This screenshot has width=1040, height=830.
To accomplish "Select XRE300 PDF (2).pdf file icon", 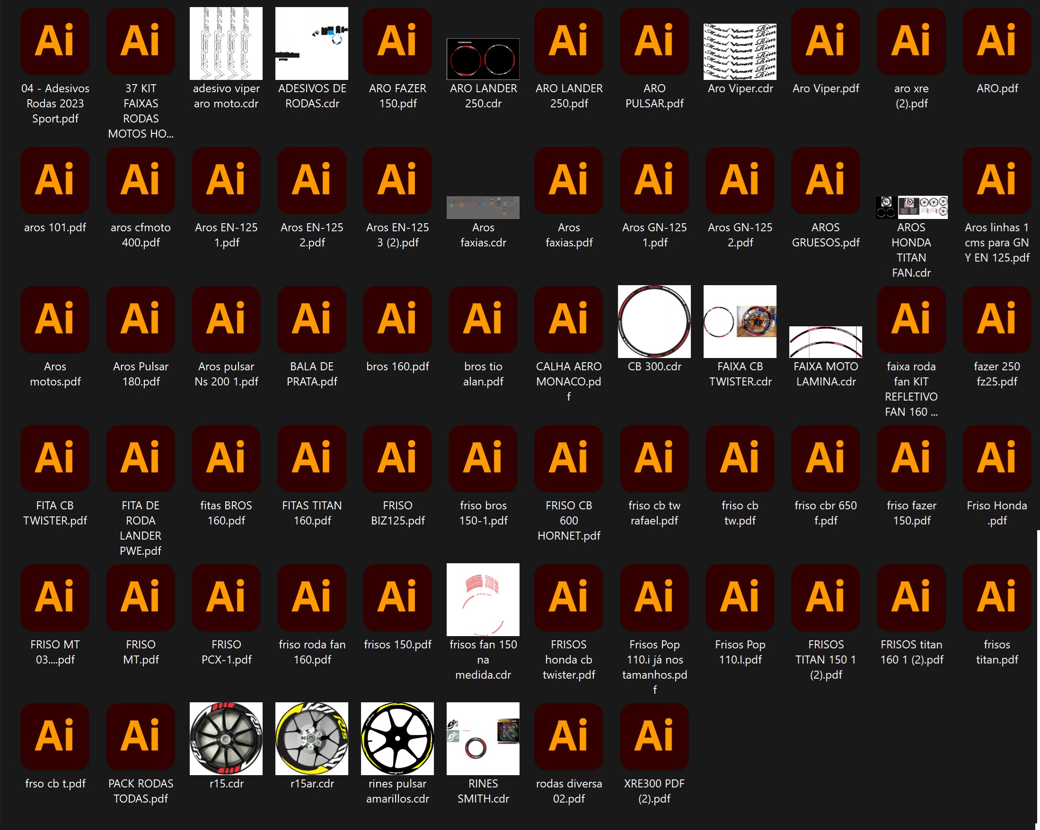I will tap(654, 736).
